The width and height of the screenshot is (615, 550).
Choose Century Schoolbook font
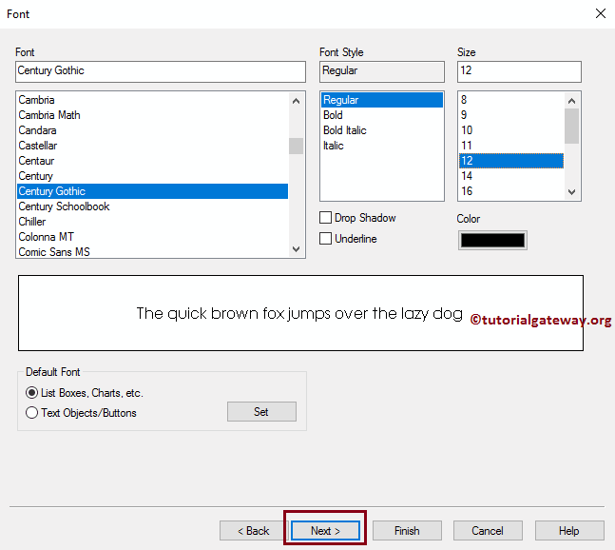(x=153, y=206)
